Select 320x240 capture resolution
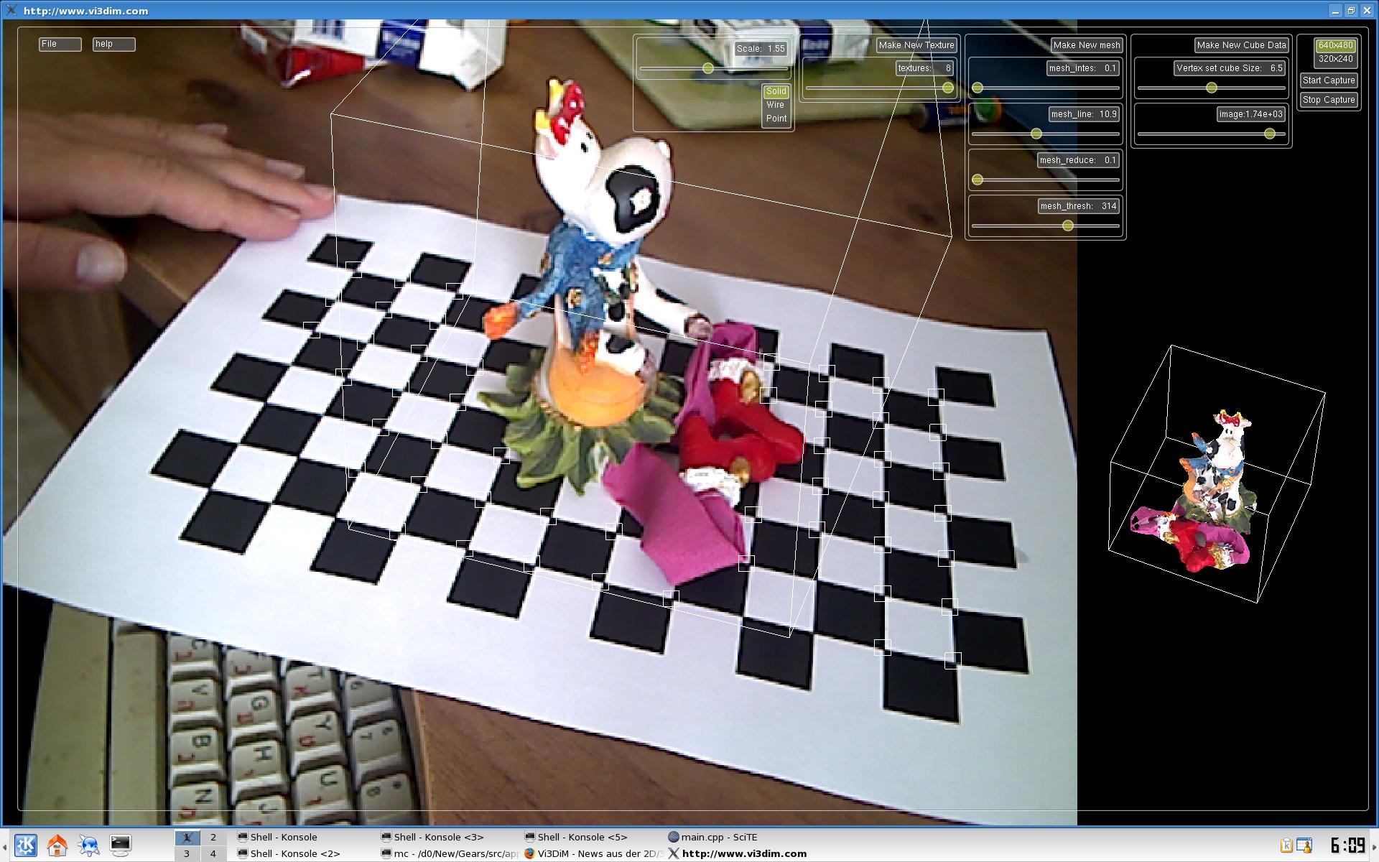This screenshot has height=862, width=1379. (1335, 59)
